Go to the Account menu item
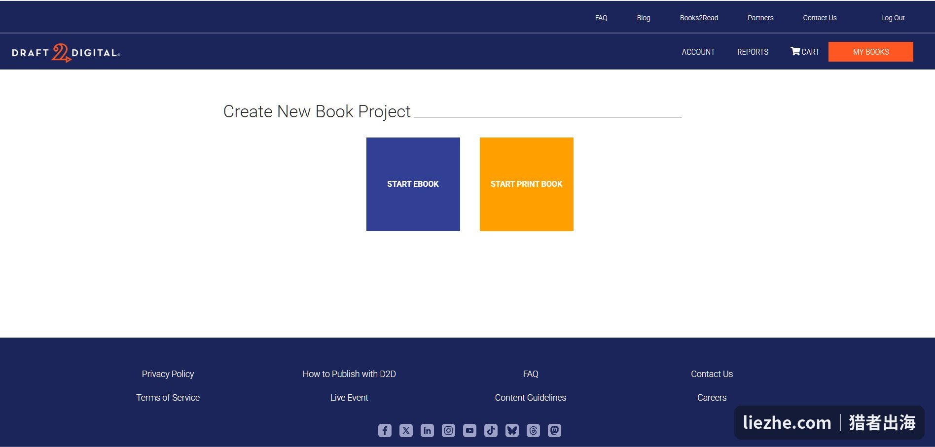 point(698,52)
